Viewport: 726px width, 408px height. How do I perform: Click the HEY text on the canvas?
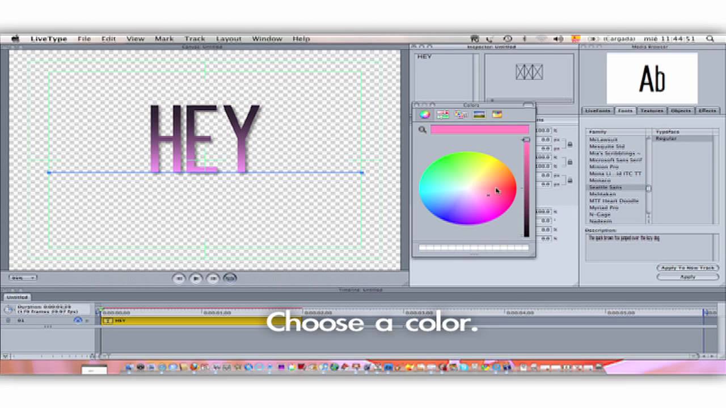[x=205, y=139]
